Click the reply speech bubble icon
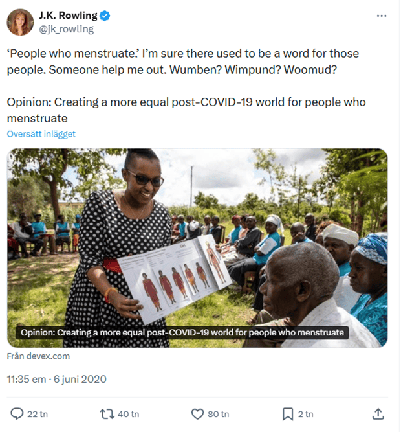This screenshot has width=401, height=432. pos(17,414)
